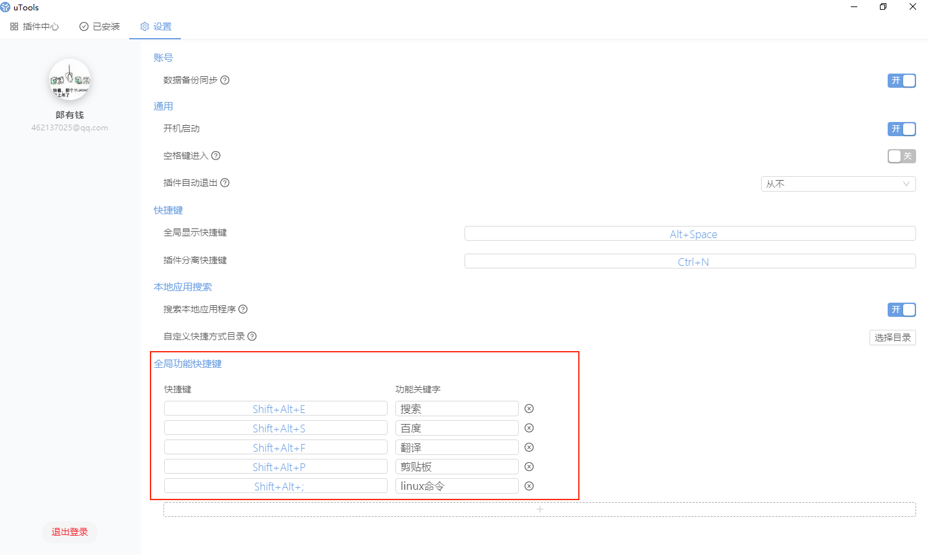Add a new shortcut with the plus row
Viewport: 929px width, 555px height.
pos(539,509)
